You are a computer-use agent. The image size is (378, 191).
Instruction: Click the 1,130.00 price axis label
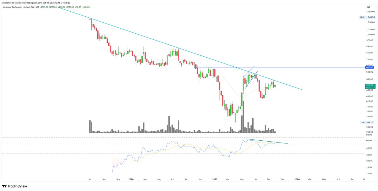pyautogui.click(x=370, y=30)
